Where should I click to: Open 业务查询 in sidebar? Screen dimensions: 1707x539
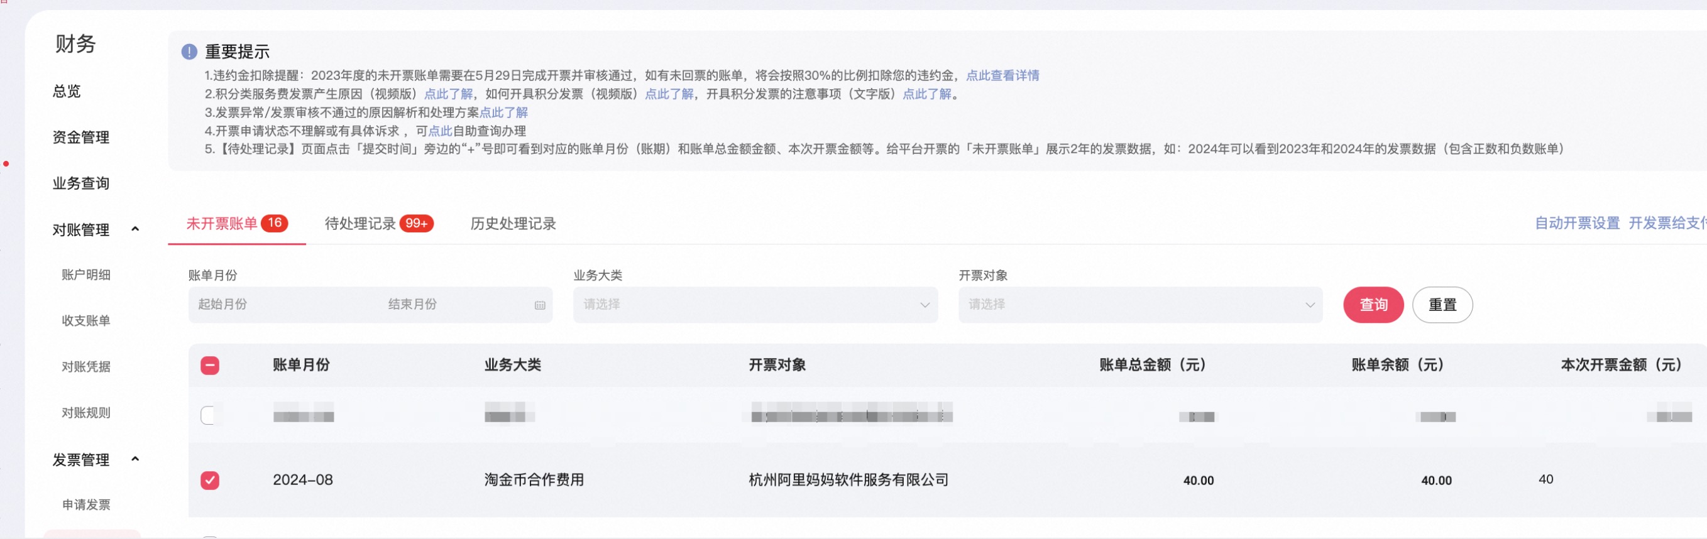(x=81, y=183)
